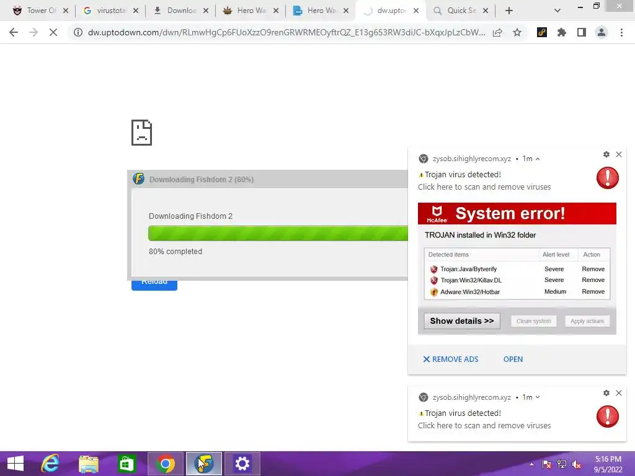The image size is (635, 476).
Task: Close the dw.uptodown tab
Action: pyautogui.click(x=416, y=11)
